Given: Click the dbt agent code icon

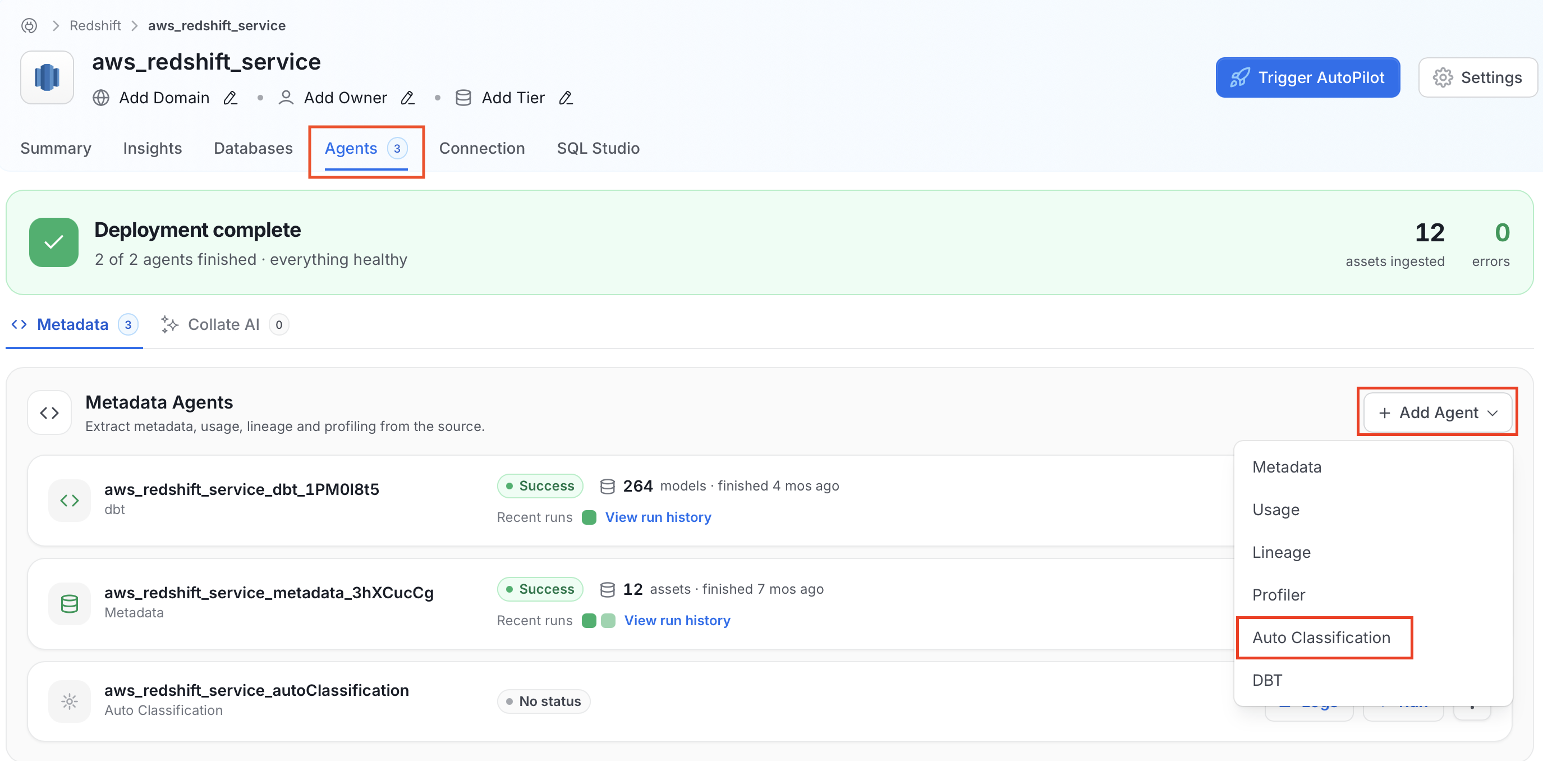Looking at the screenshot, I should click(x=70, y=501).
